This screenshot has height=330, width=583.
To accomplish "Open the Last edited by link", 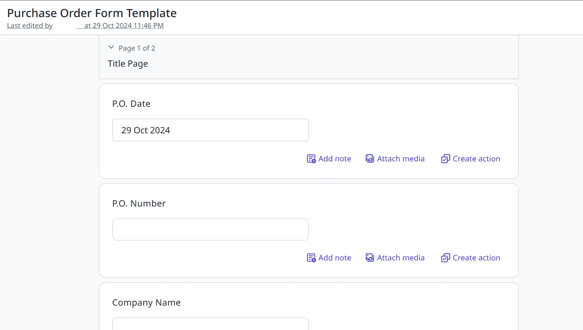I will (x=30, y=26).
